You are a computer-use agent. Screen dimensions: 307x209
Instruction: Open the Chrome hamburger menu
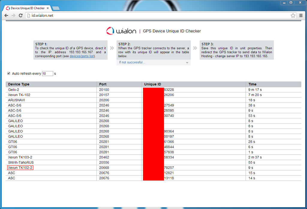pos(301,16)
